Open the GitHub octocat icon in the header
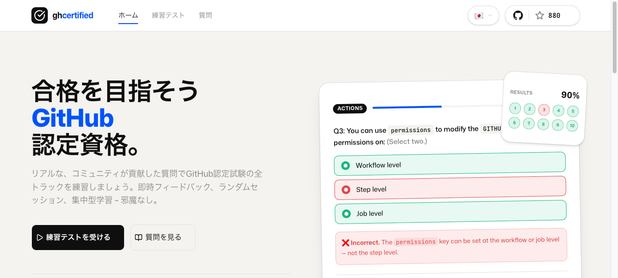The height and width of the screenshot is (278, 618). tap(518, 15)
